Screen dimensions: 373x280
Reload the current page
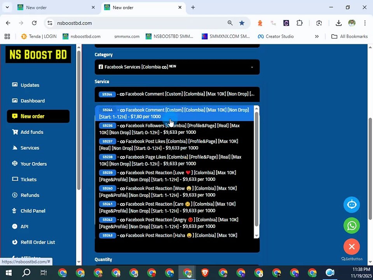click(34, 23)
